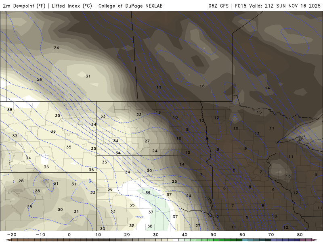This screenshot has height=242, width=323.
Task: Click the 'Lifted Index (°C)' title text
Action: [x=72, y=6]
